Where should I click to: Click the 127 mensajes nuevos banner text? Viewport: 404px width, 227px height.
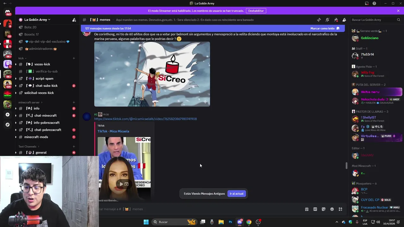108,28
